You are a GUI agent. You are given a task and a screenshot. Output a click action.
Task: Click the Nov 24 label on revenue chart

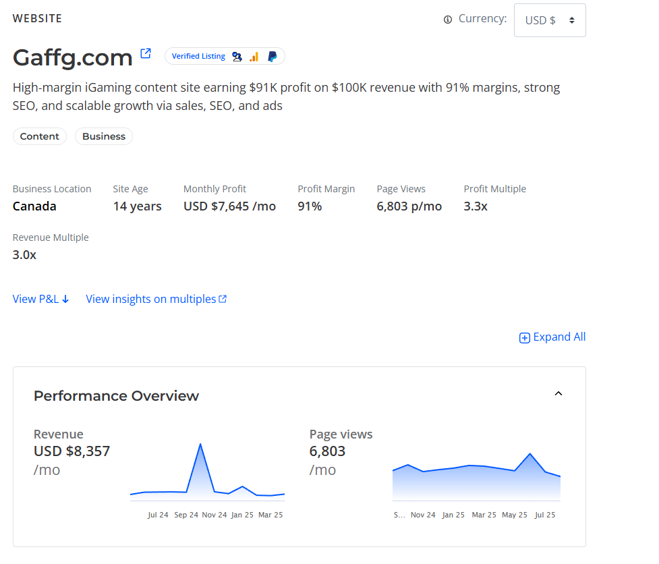point(214,515)
